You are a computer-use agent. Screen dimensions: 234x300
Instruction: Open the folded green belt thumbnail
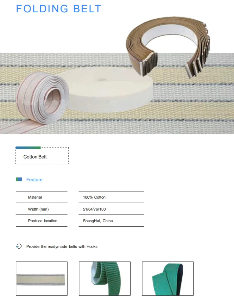167,279
